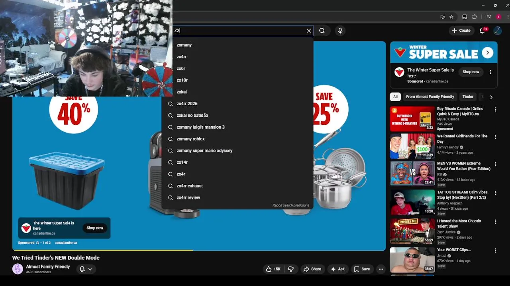
Task: Open the 'Almost Family Friendly' channel name
Action: 48,267
